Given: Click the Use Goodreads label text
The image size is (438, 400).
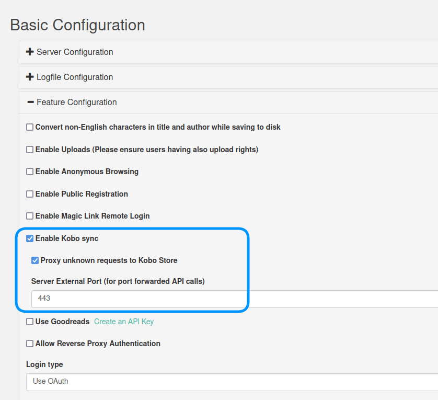Looking at the screenshot, I should (62, 322).
